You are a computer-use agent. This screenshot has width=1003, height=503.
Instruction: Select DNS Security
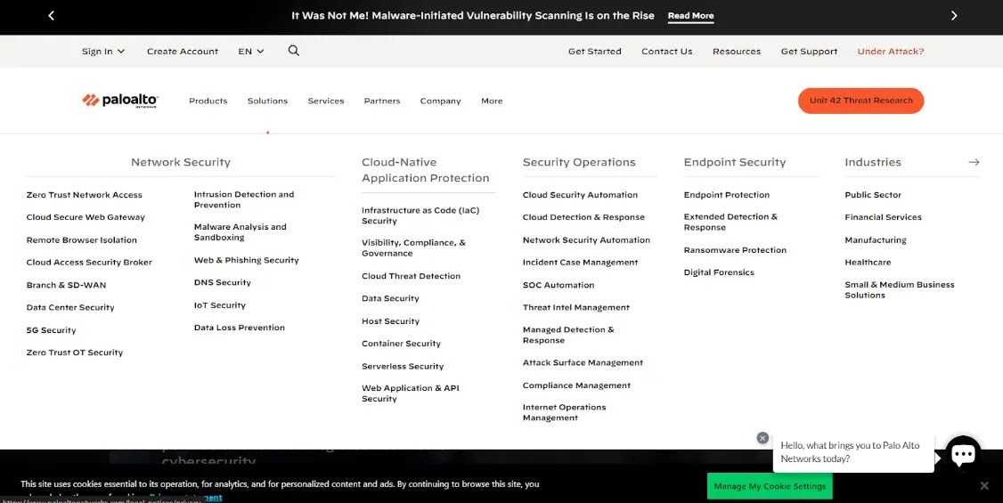click(x=222, y=282)
